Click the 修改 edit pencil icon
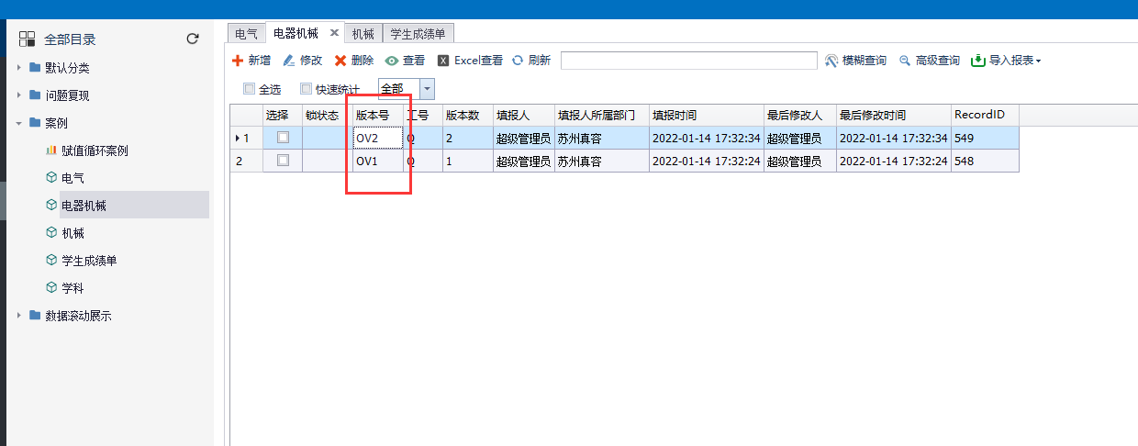The height and width of the screenshot is (446, 1138). [x=289, y=61]
